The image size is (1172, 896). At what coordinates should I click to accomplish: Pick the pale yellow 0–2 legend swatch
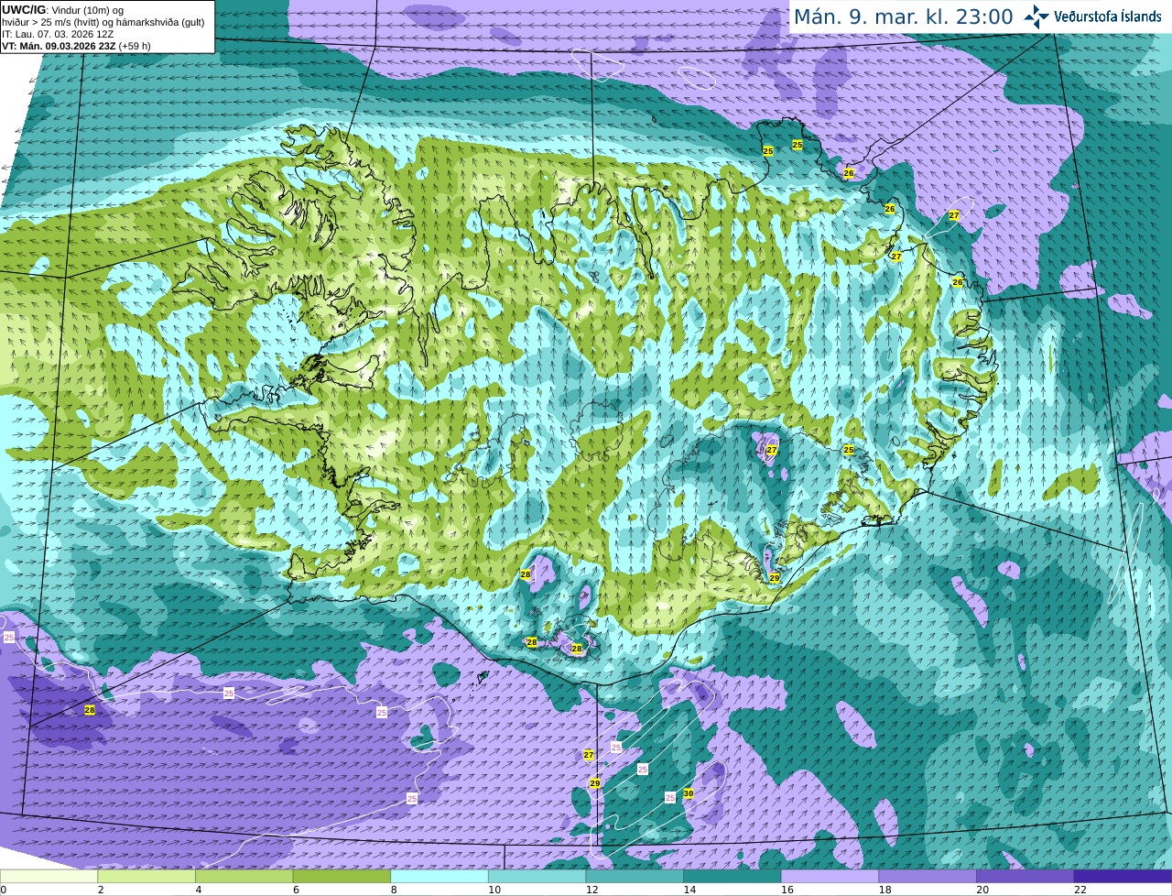point(49,877)
